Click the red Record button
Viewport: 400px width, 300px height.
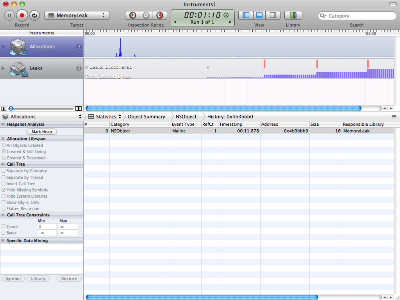[x=22, y=15]
